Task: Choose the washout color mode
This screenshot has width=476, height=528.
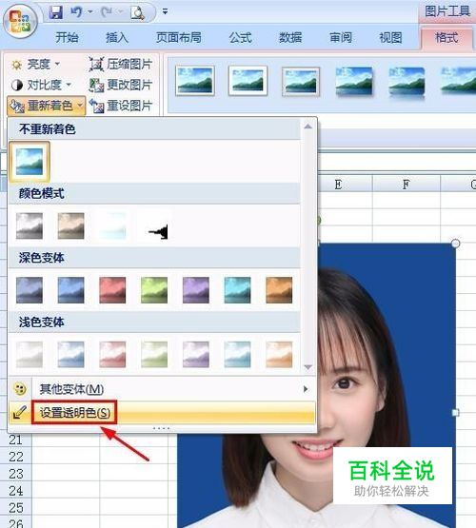Action: point(112,225)
